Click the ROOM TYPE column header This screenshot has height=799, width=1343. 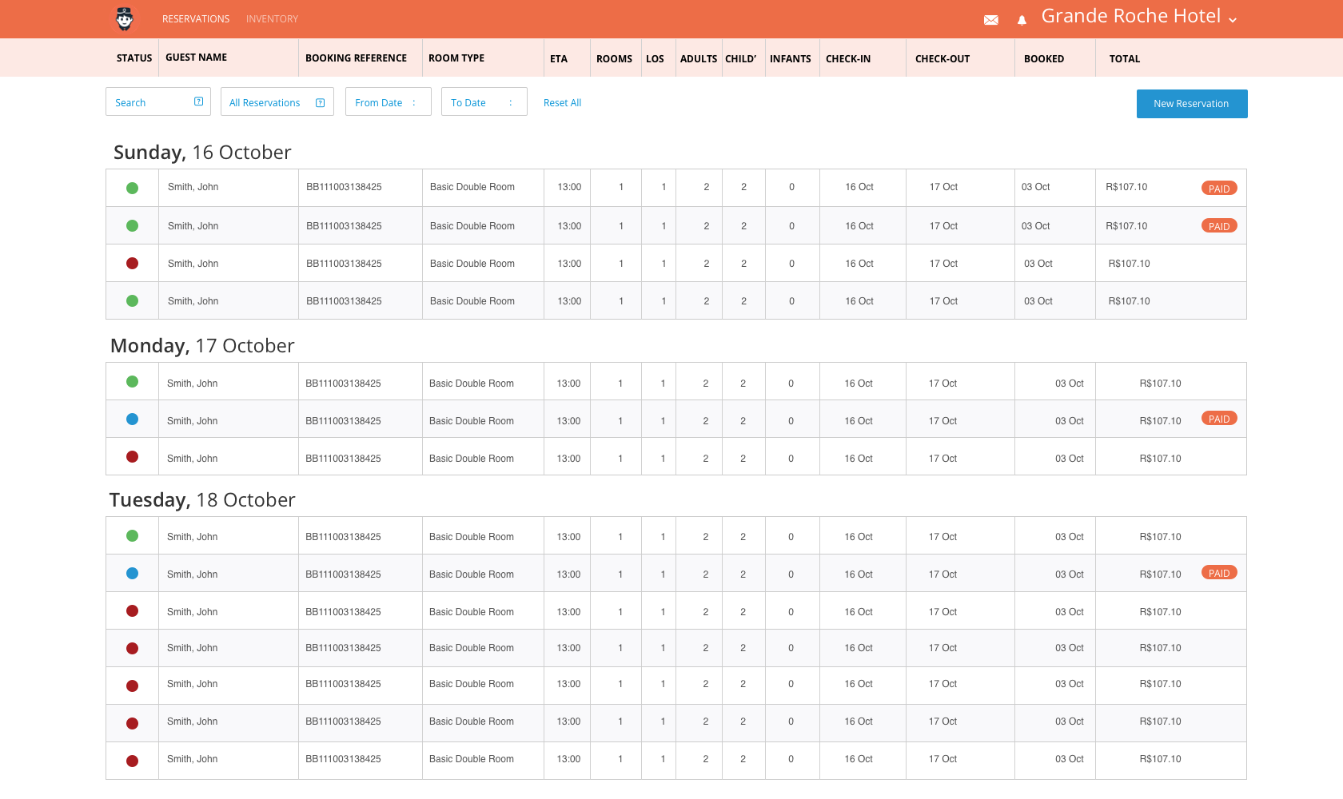(456, 58)
